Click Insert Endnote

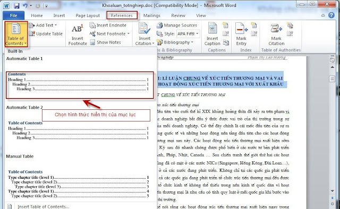point(108,25)
